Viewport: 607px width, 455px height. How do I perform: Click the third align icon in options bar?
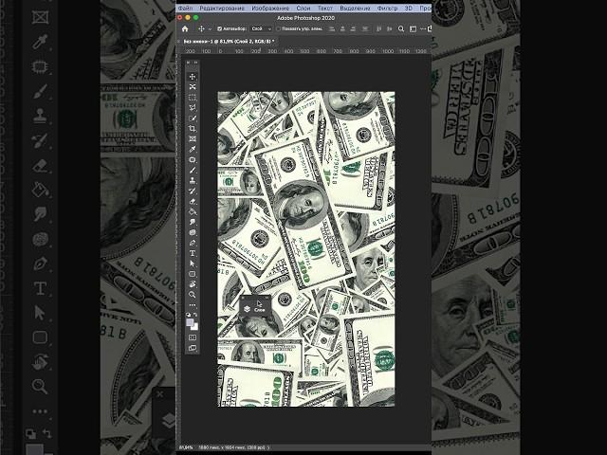pyautogui.click(x=353, y=29)
